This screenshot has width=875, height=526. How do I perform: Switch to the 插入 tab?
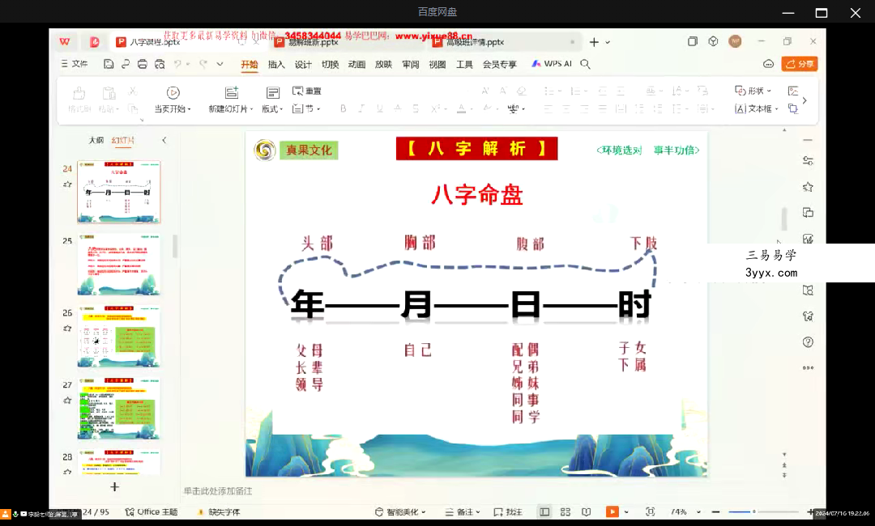click(x=276, y=65)
